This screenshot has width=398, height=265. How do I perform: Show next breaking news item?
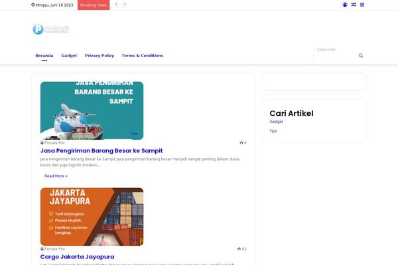pos(125,5)
